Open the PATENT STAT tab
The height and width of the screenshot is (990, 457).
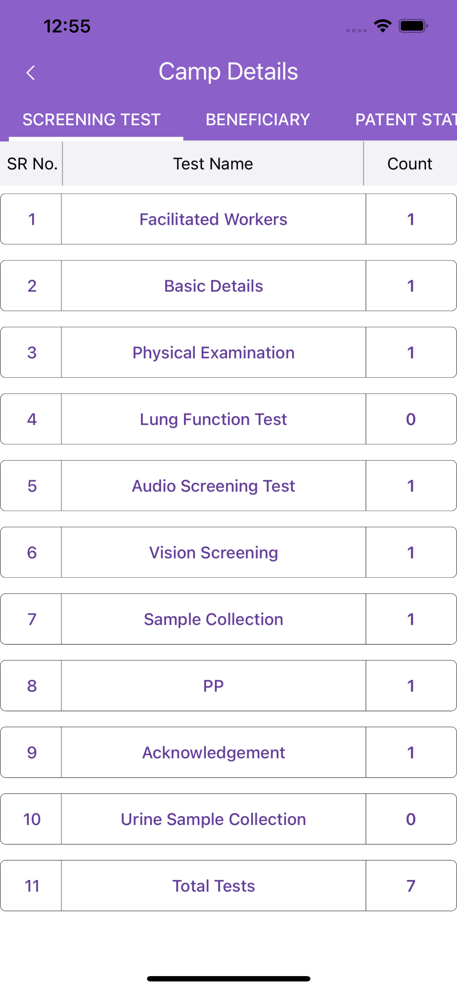point(405,119)
